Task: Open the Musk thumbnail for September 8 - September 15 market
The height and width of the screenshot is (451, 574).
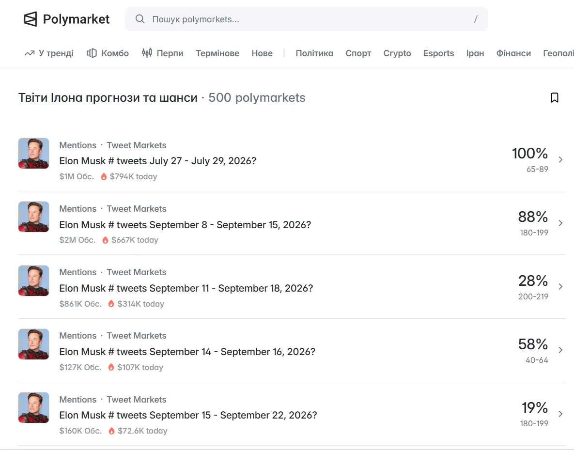Action: tap(34, 217)
